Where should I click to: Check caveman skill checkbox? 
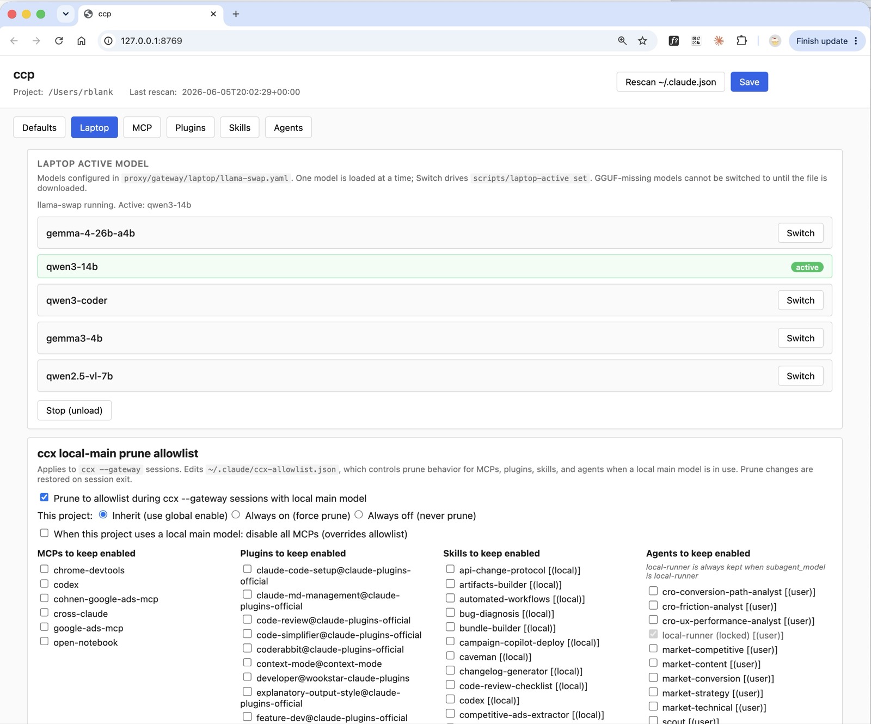click(x=450, y=656)
